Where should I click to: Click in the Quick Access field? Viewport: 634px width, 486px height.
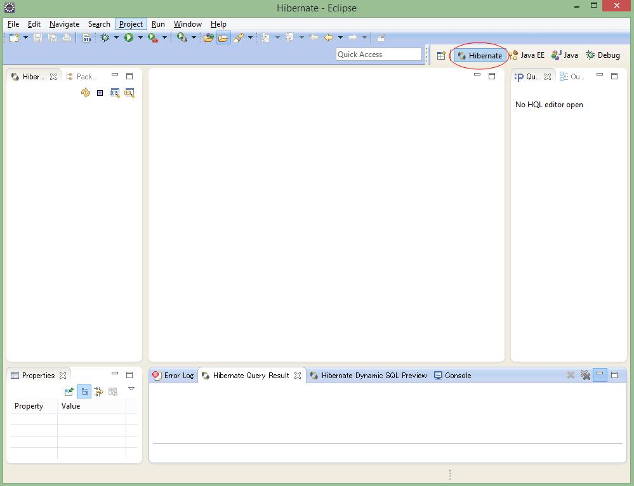coord(379,54)
